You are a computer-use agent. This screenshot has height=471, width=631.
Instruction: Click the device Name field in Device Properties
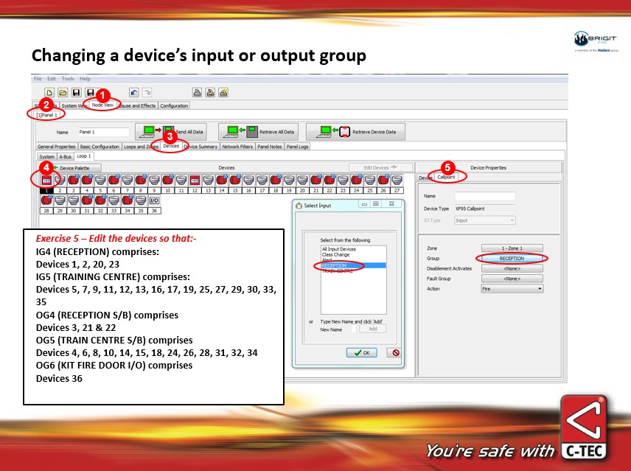coord(485,197)
